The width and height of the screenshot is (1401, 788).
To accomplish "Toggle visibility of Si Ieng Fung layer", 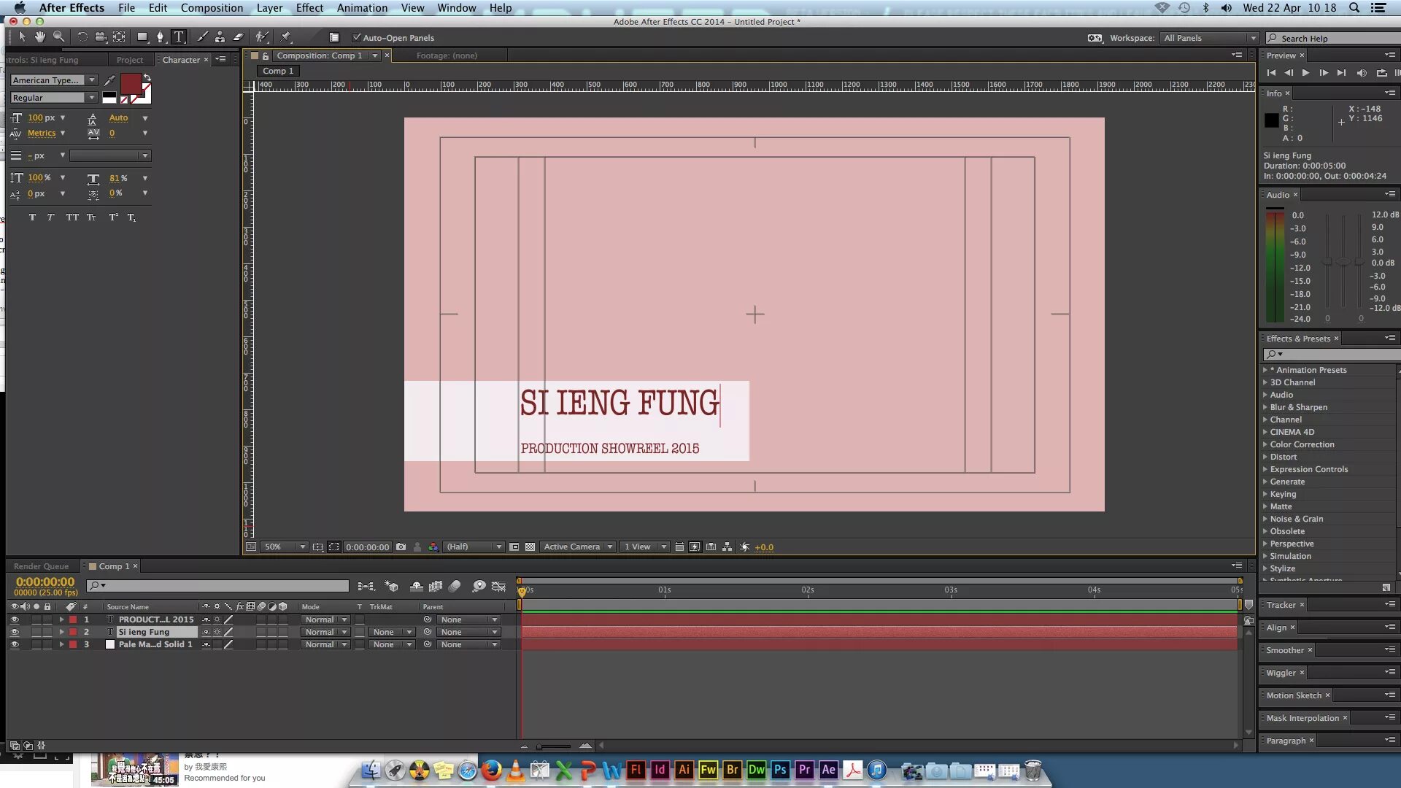I will point(15,632).
